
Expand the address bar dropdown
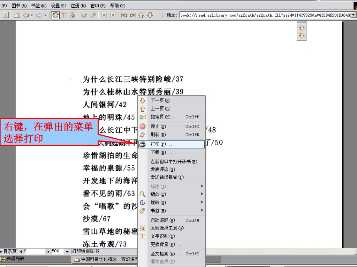(354, 15)
